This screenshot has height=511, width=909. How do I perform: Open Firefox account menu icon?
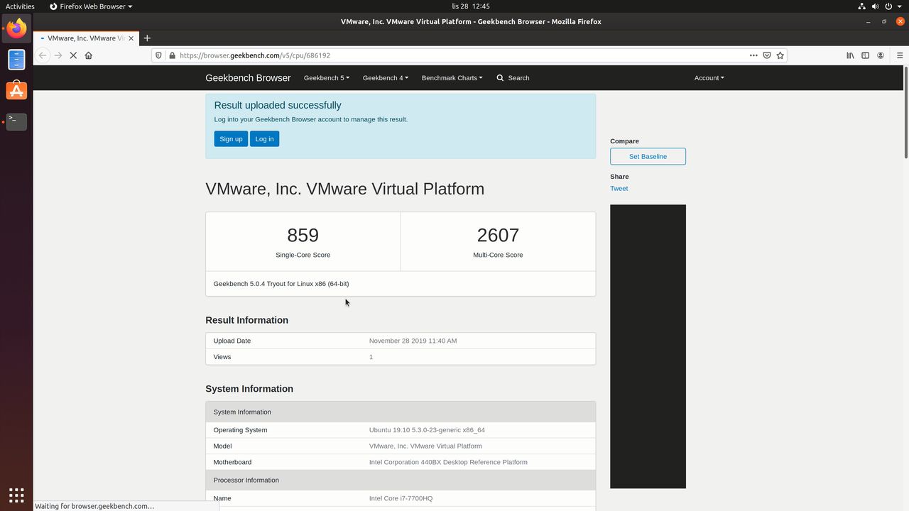tap(881, 55)
